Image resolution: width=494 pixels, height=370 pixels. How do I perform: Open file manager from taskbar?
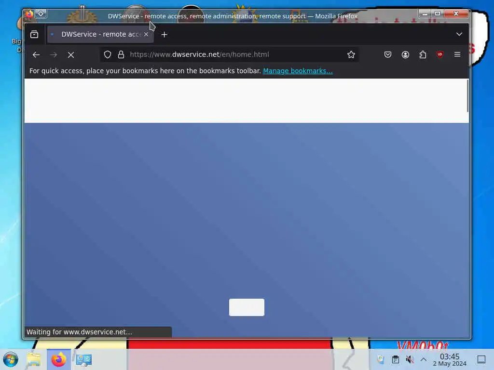click(34, 359)
